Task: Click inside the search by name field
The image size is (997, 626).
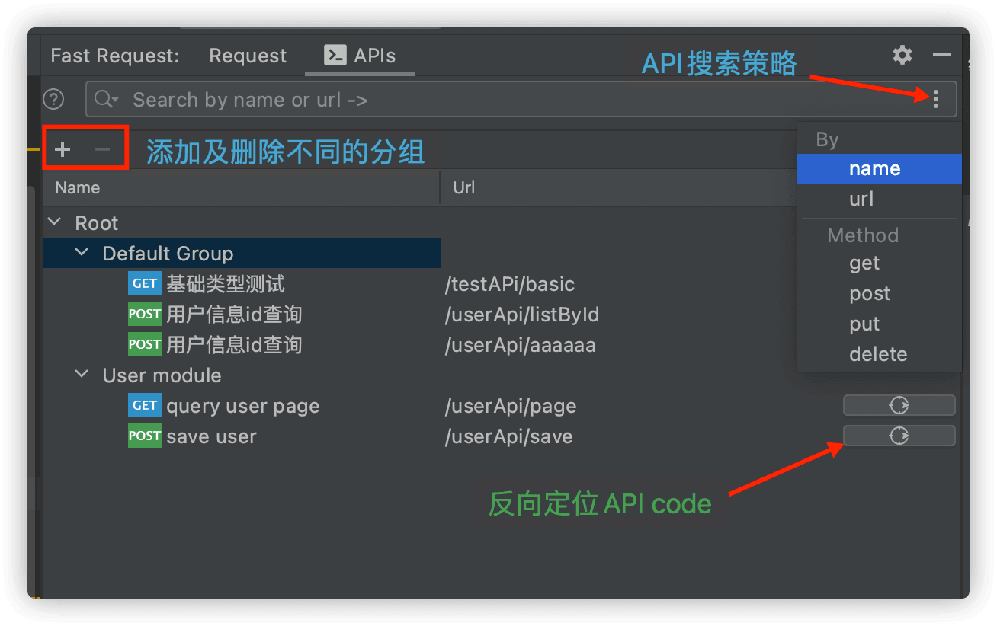Action: point(305,99)
